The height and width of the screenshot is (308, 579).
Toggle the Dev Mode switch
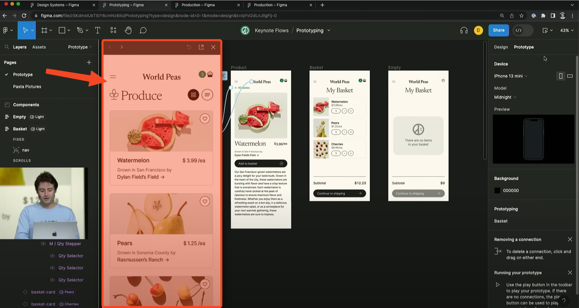[523, 30]
